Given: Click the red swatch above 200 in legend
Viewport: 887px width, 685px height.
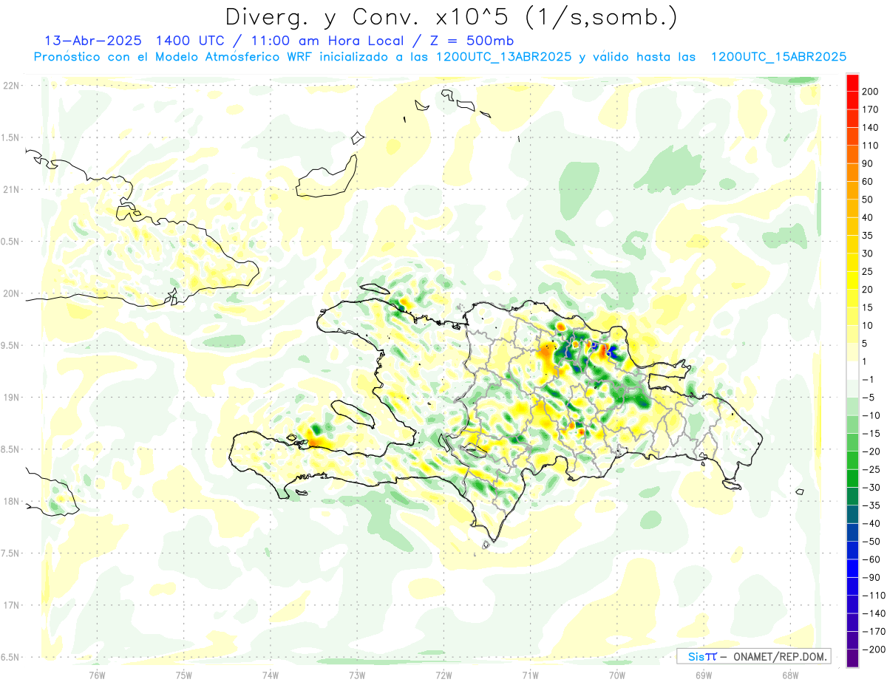Looking at the screenshot, I should 853,83.
